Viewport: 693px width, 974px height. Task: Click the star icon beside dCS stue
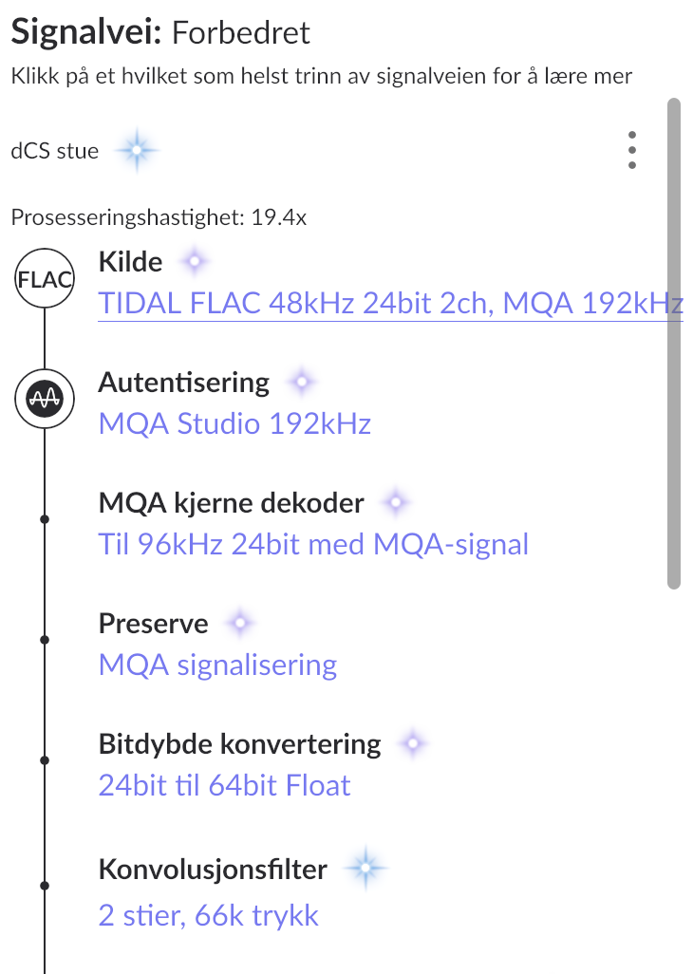(137, 150)
